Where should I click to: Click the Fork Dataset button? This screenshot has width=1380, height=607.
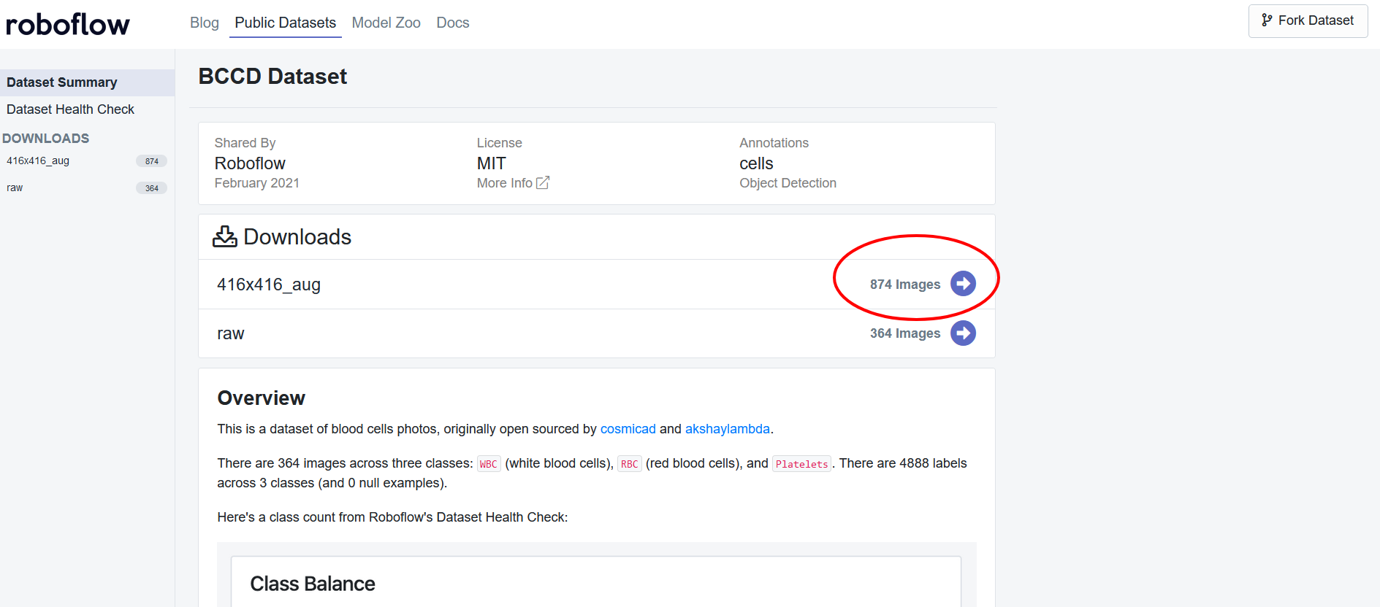coord(1308,20)
